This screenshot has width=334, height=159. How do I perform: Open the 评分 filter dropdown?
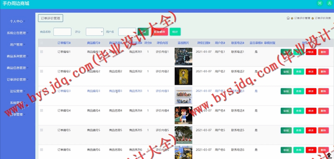[94, 32]
